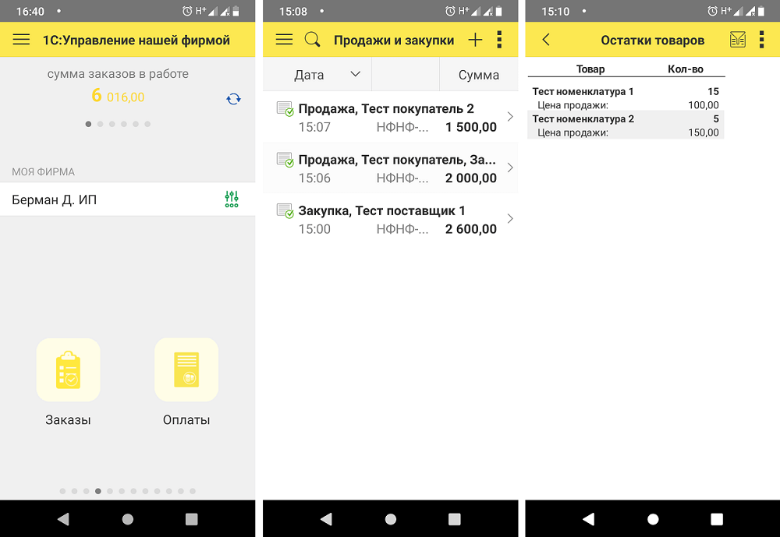Image resolution: width=780 pixels, height=537 pixels.
Task: Open the 2 000,00 sale entry
Action: pyautogui.click(x=391, y=168)
